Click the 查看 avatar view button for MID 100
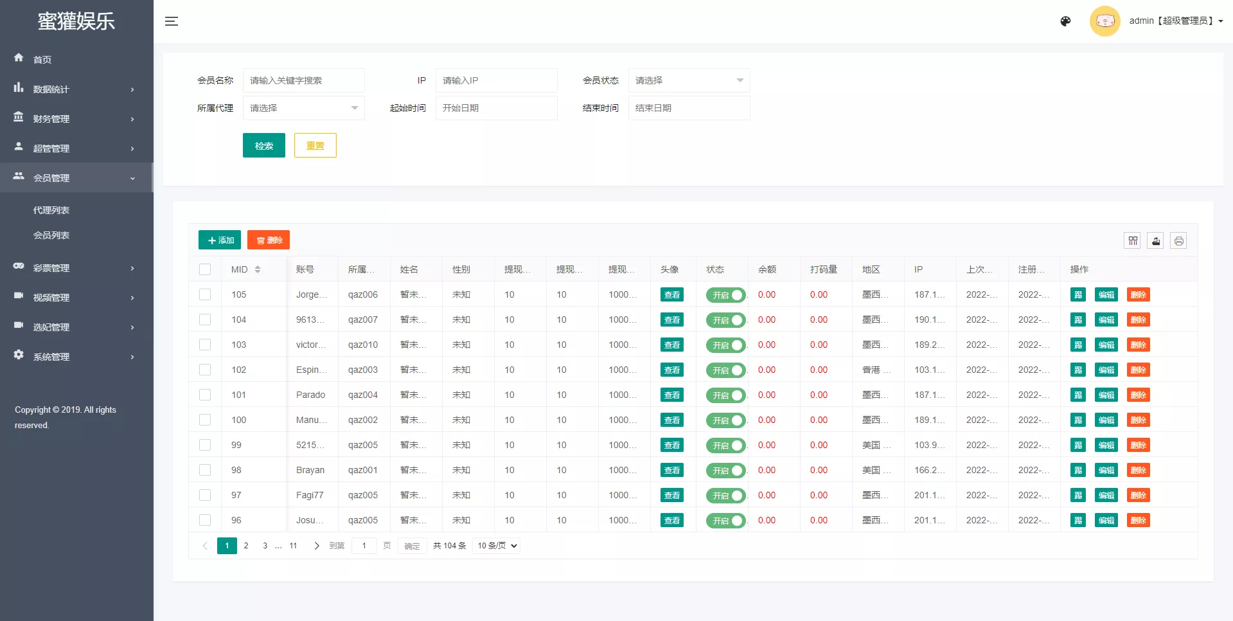The width and height of the screenshot is (1233, 621). point(671,420)
